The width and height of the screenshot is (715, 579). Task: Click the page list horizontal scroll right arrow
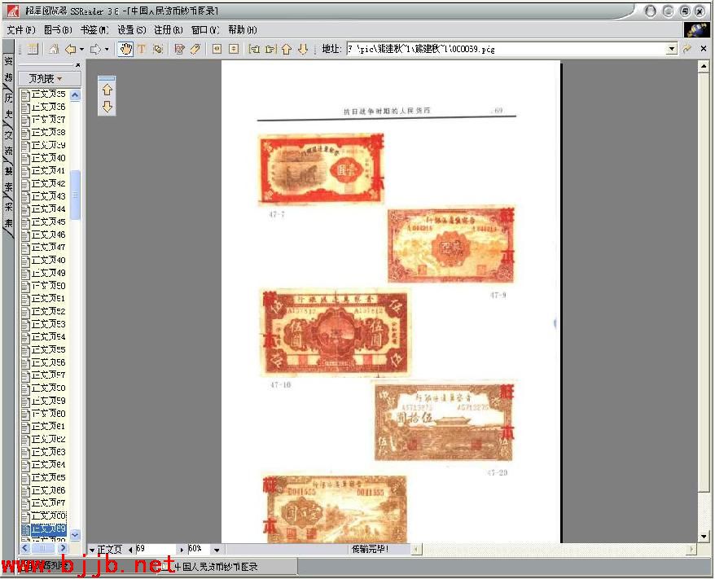click(63, 547)
